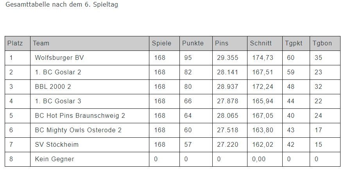Viewport: 346px width, 171px height.
Task: Select the BC Hot Pins Braunschweig 2 cell
Action: point(80,116)
